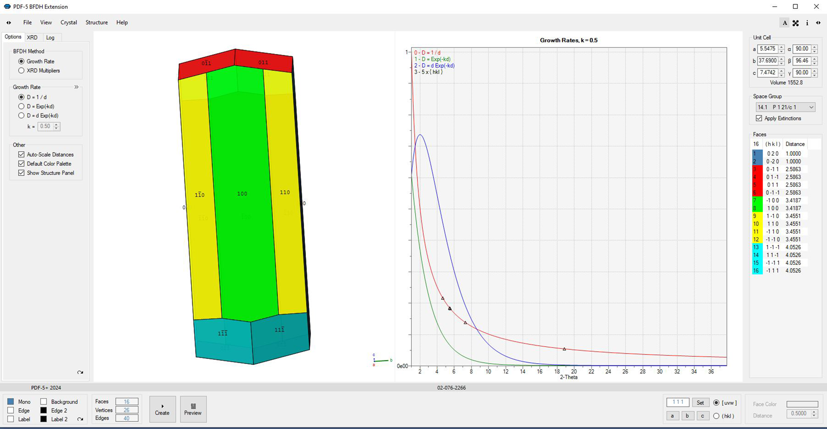Screen dimensions: 827x429
Task: Open the Crystal menu
Action: click(68, 22)
